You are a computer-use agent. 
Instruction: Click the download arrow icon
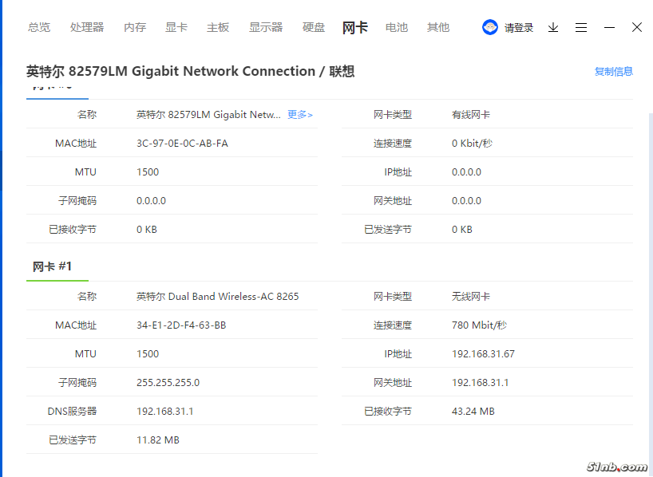(553, 27)
